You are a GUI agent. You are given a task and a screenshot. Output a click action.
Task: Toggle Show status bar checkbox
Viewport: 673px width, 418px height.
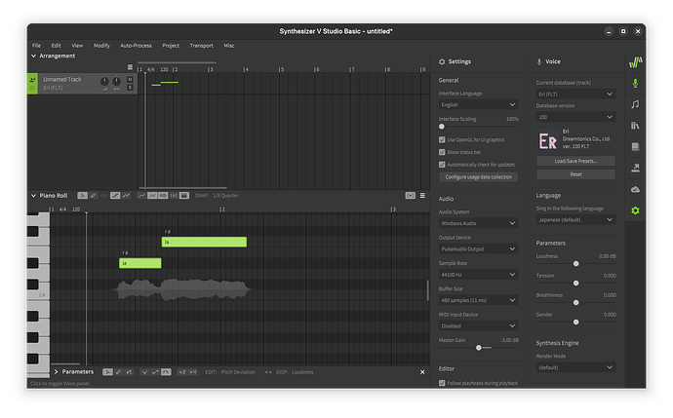click(x=442, y=152)
